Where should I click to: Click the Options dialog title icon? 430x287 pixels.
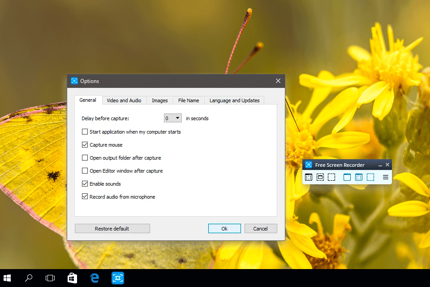74,81
